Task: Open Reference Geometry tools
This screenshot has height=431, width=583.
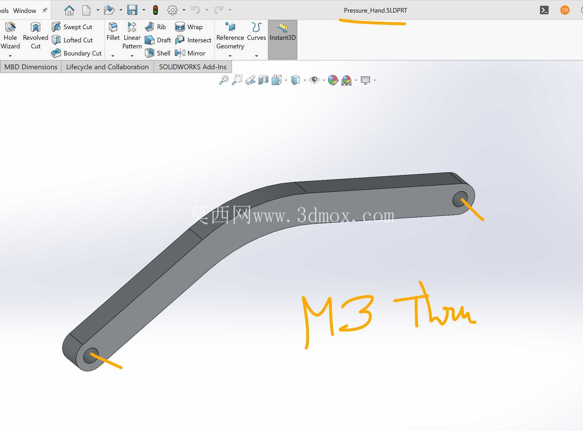Action: (230, 36)
